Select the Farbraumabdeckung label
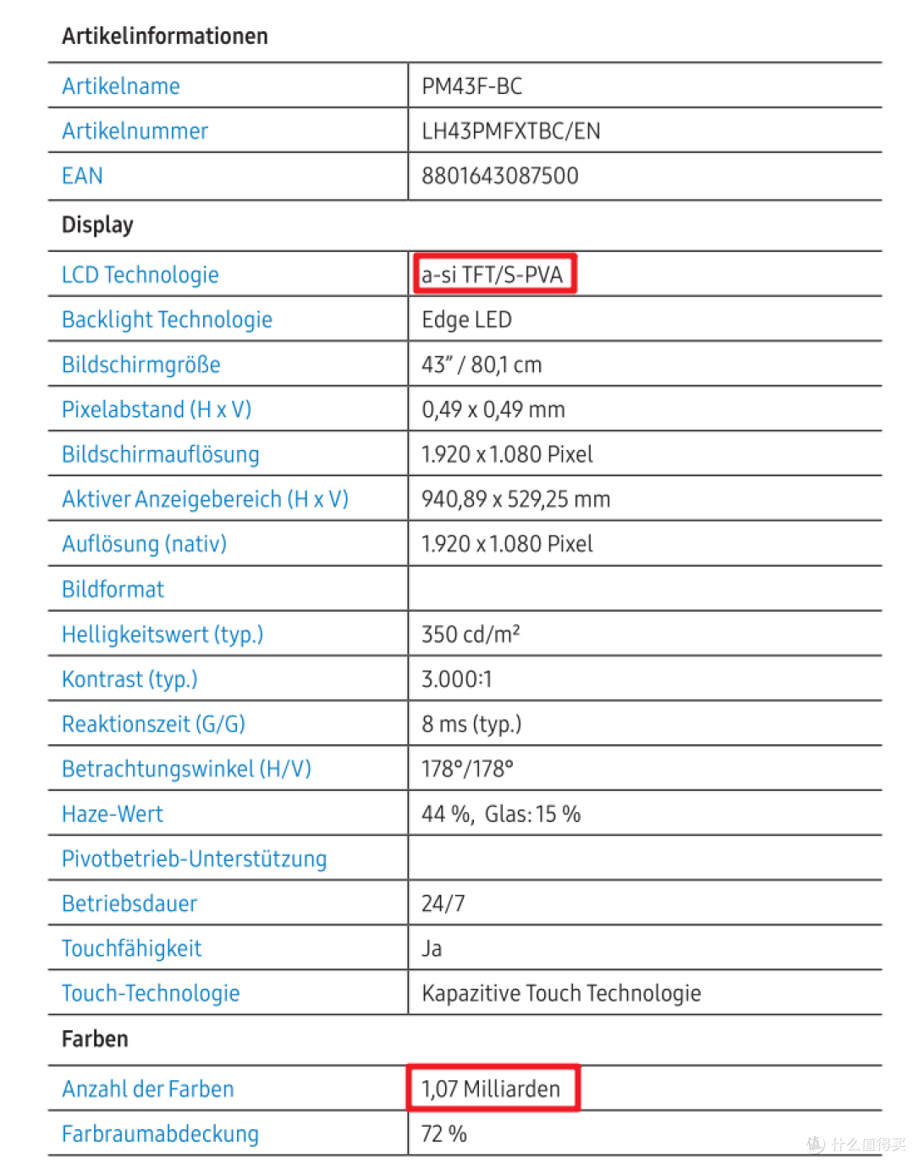The width and height of the screenshot is (914, 1163). (x=160, y=1134)
